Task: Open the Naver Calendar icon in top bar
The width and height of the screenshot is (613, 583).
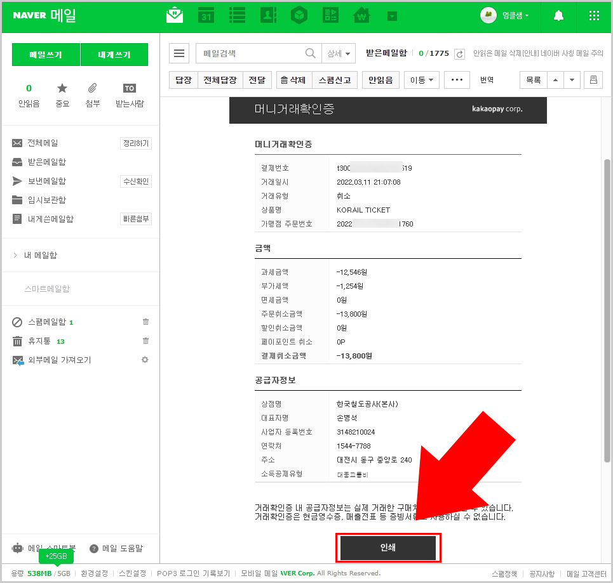Action: click(x=206, y=15)
